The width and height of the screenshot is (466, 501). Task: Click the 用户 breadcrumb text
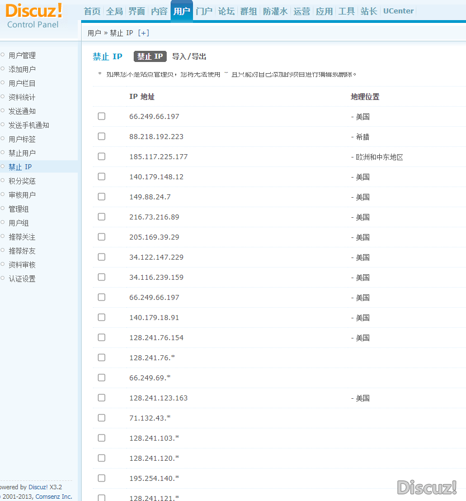(x=94, y=33)
